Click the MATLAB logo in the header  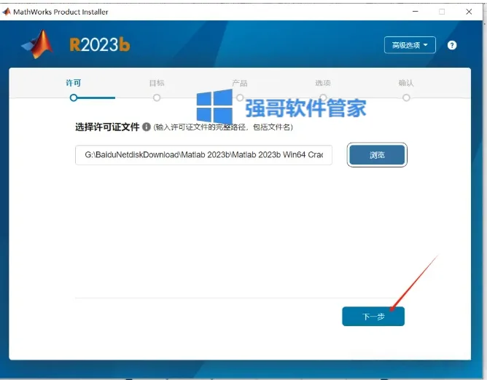click(38, 44)
